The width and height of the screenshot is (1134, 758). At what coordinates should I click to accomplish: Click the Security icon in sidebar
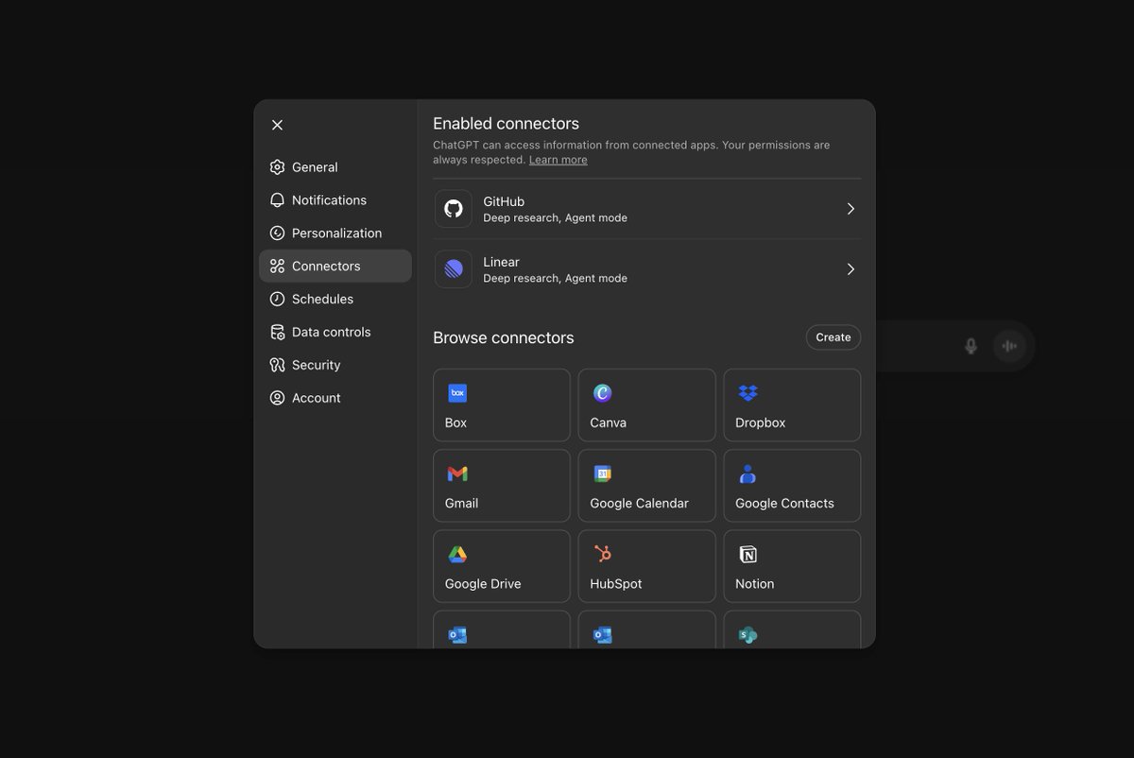click(277, 365)
